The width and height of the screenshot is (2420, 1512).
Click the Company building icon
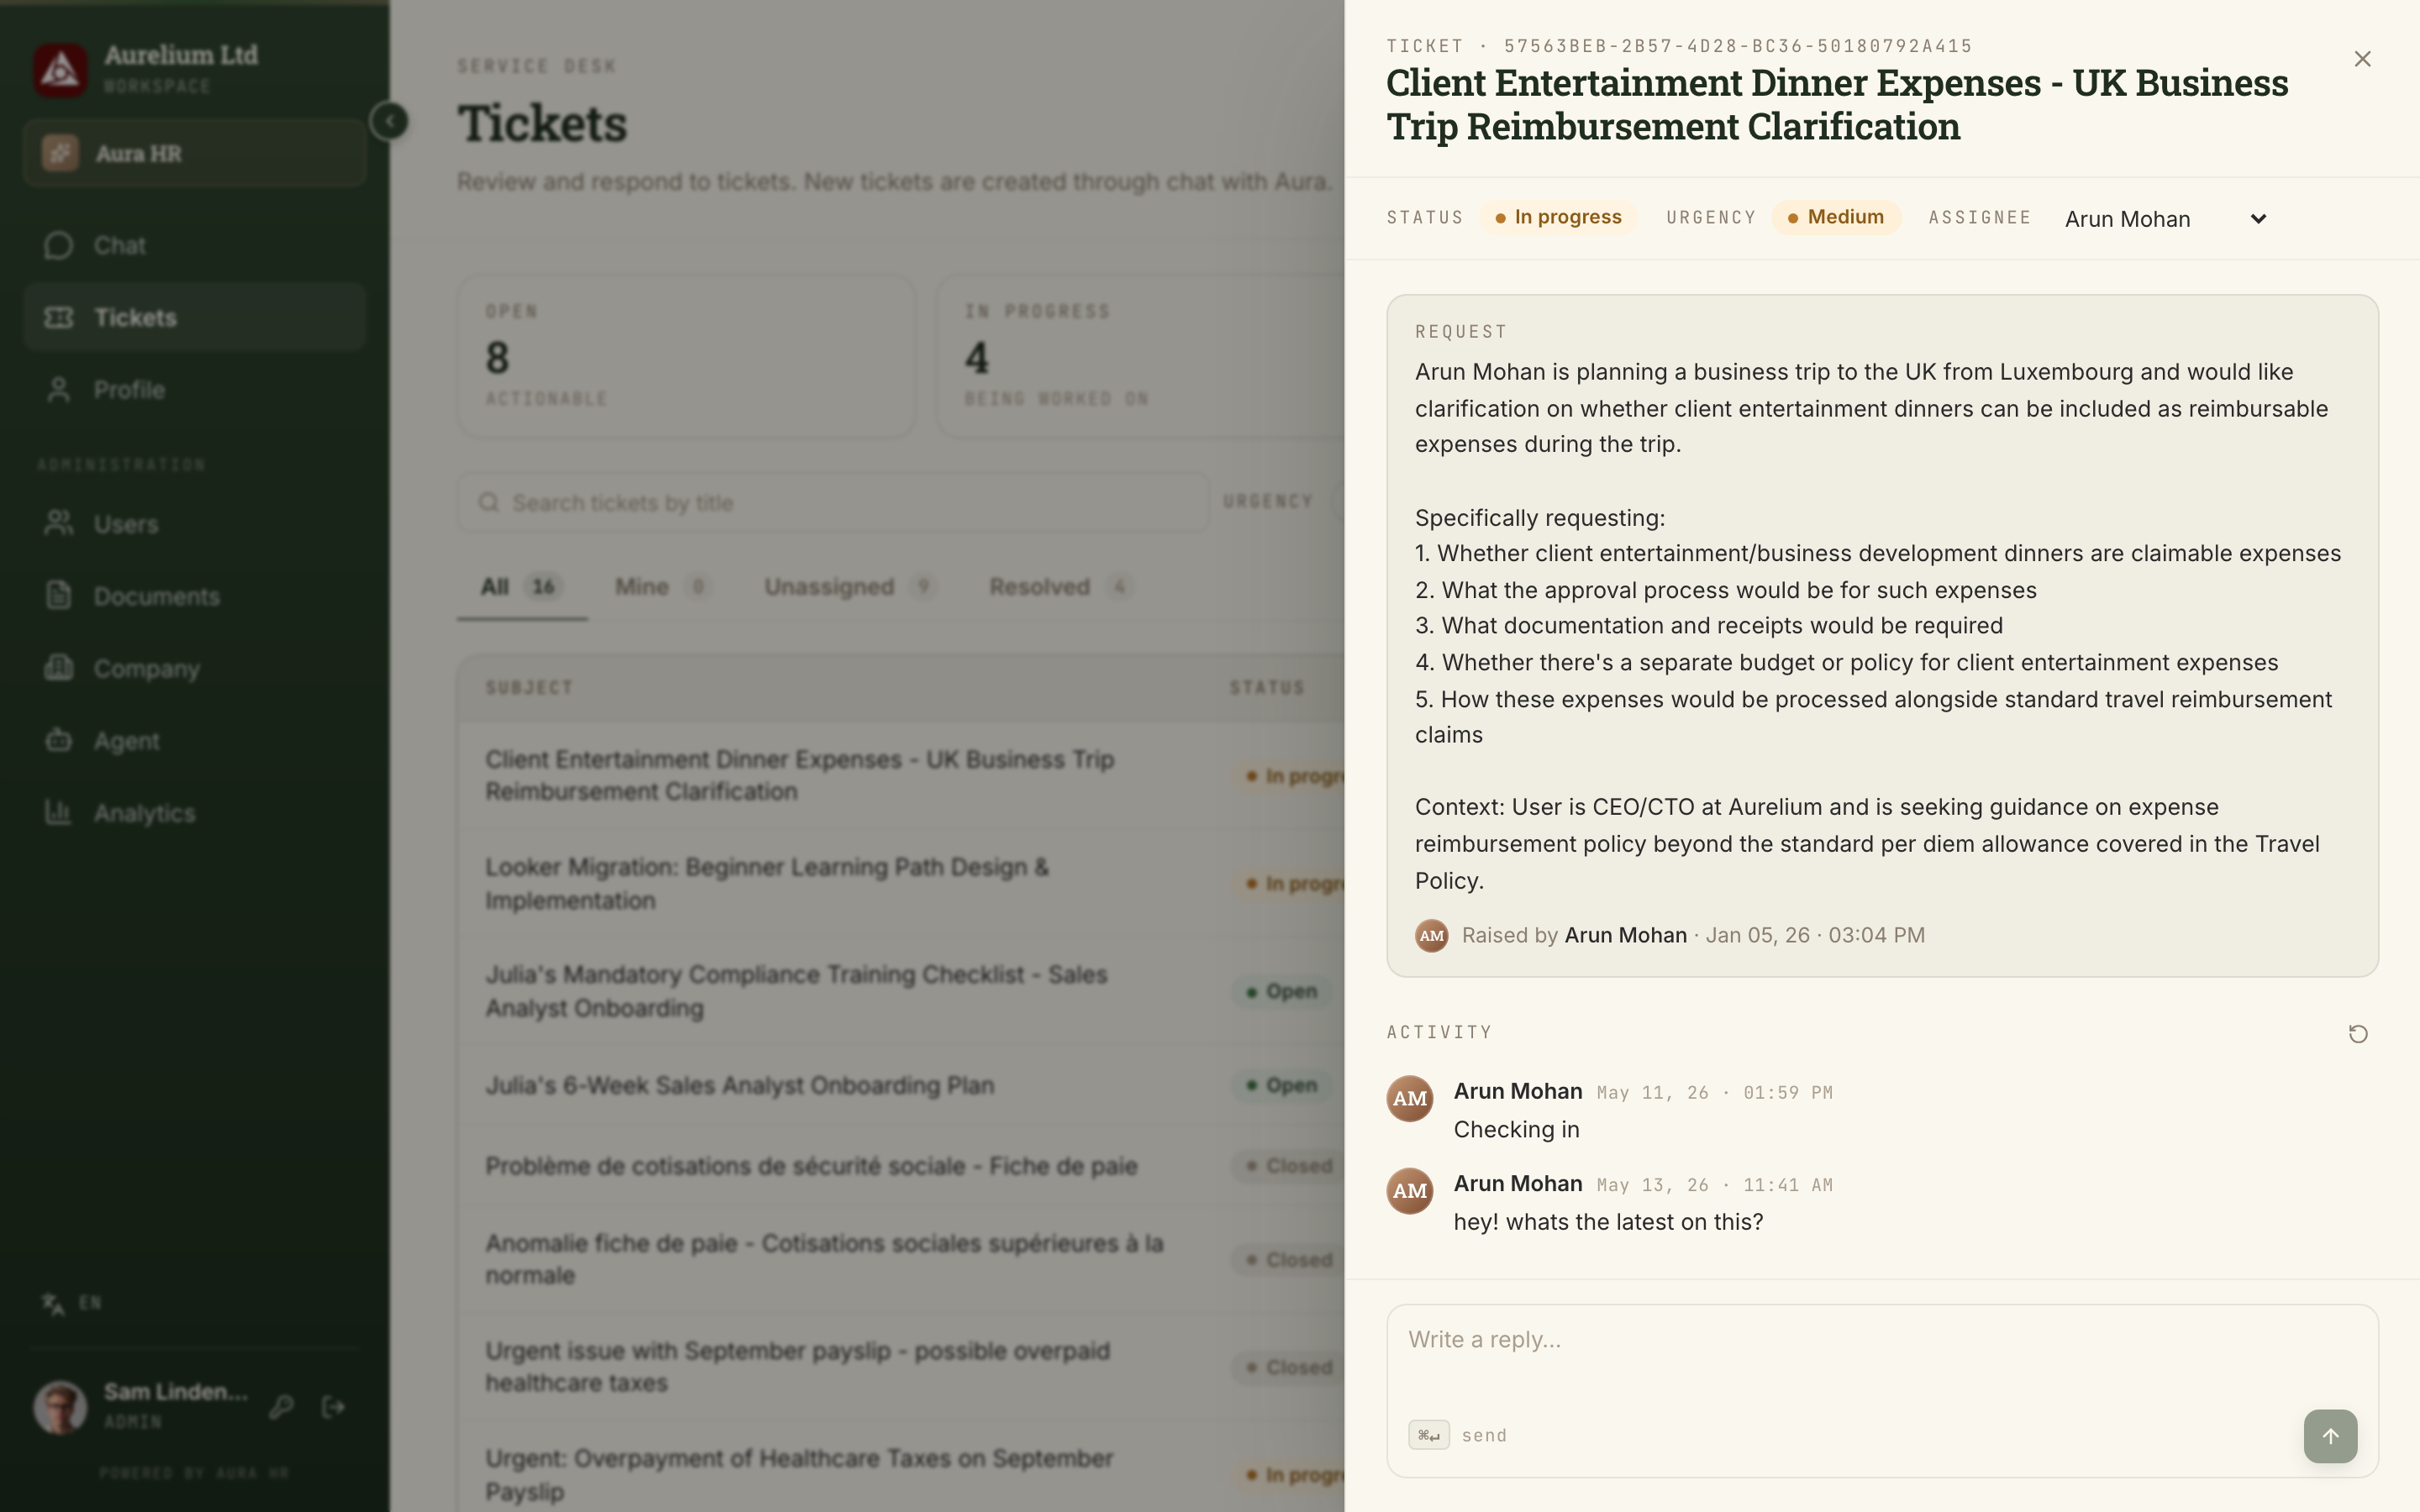coord(58,667)
